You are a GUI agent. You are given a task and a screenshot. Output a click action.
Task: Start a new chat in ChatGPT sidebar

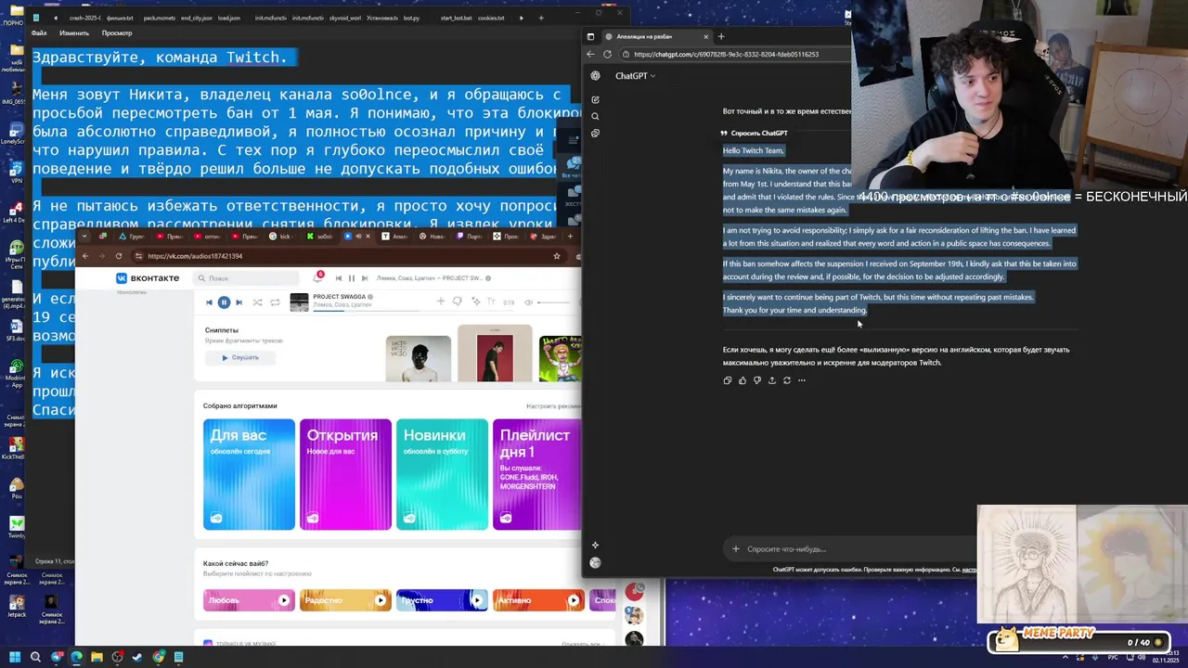[595, 99]
